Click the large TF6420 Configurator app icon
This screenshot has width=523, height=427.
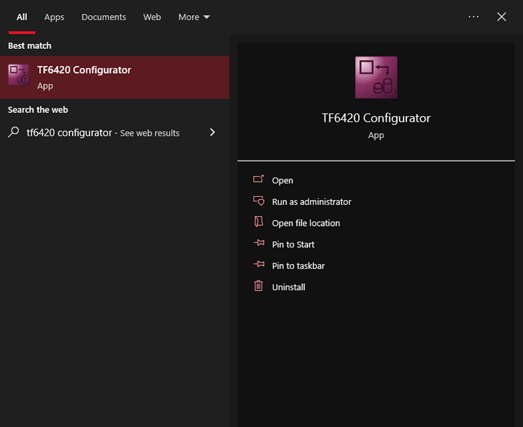376,77
